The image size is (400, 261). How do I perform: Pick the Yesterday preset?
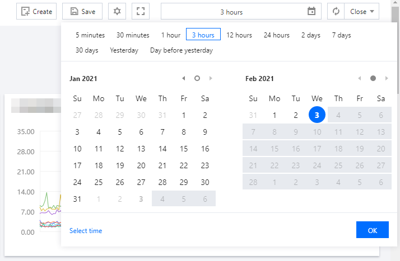[x=124, y=50]
